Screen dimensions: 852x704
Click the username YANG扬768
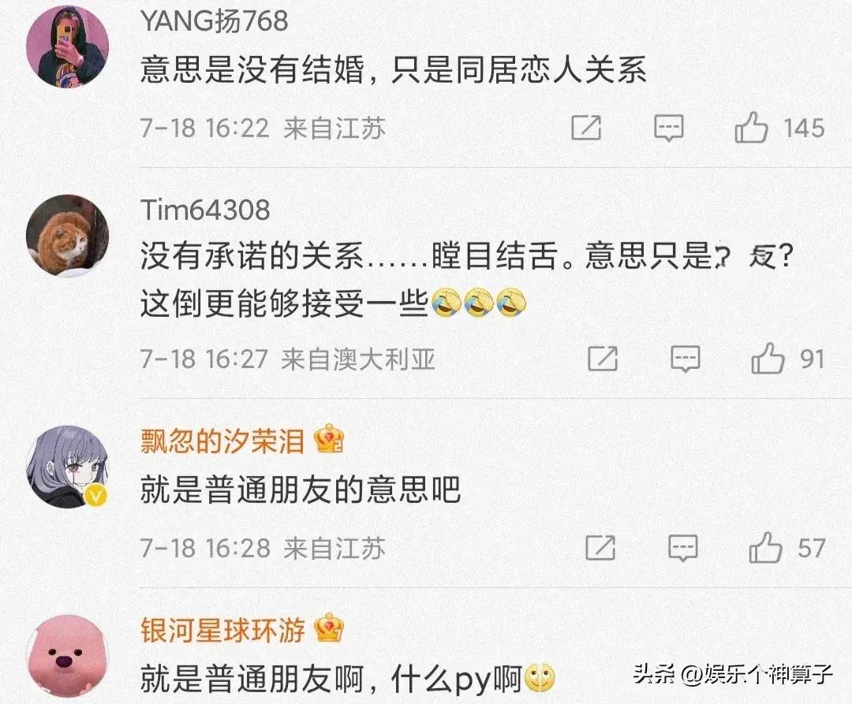[214, 21]
